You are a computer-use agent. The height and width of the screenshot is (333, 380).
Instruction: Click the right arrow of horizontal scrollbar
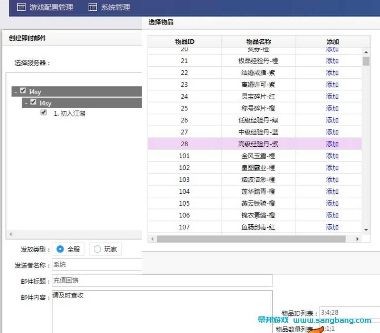click(x=358, y=238)
